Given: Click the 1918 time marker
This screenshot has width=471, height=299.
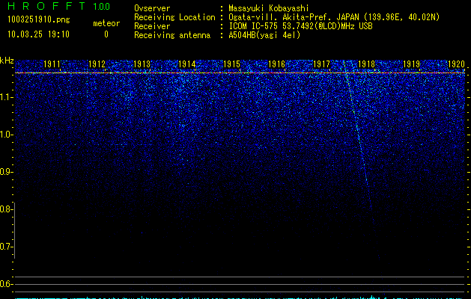Looking at the screenshot, I should pos(366,64).
